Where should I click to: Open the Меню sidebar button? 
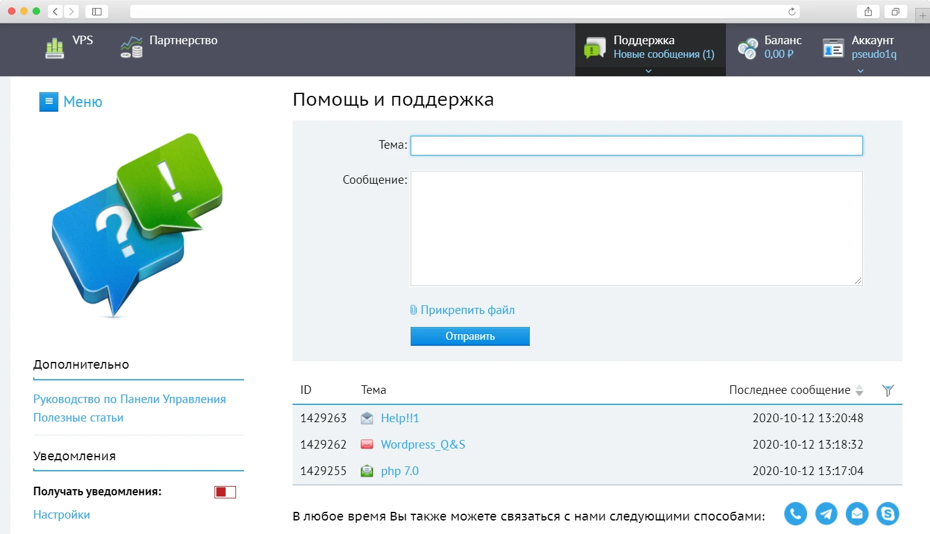click(x=49, y=101)
